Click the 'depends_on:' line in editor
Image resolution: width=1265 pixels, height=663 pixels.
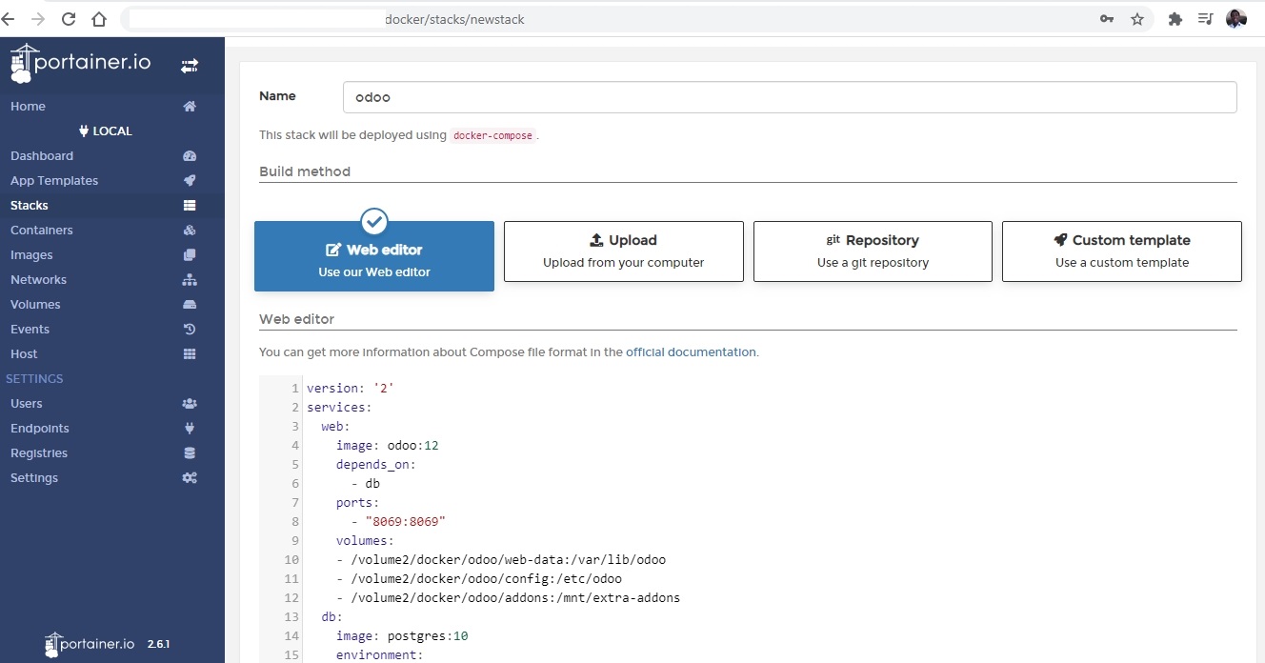[x=376, y=465]
